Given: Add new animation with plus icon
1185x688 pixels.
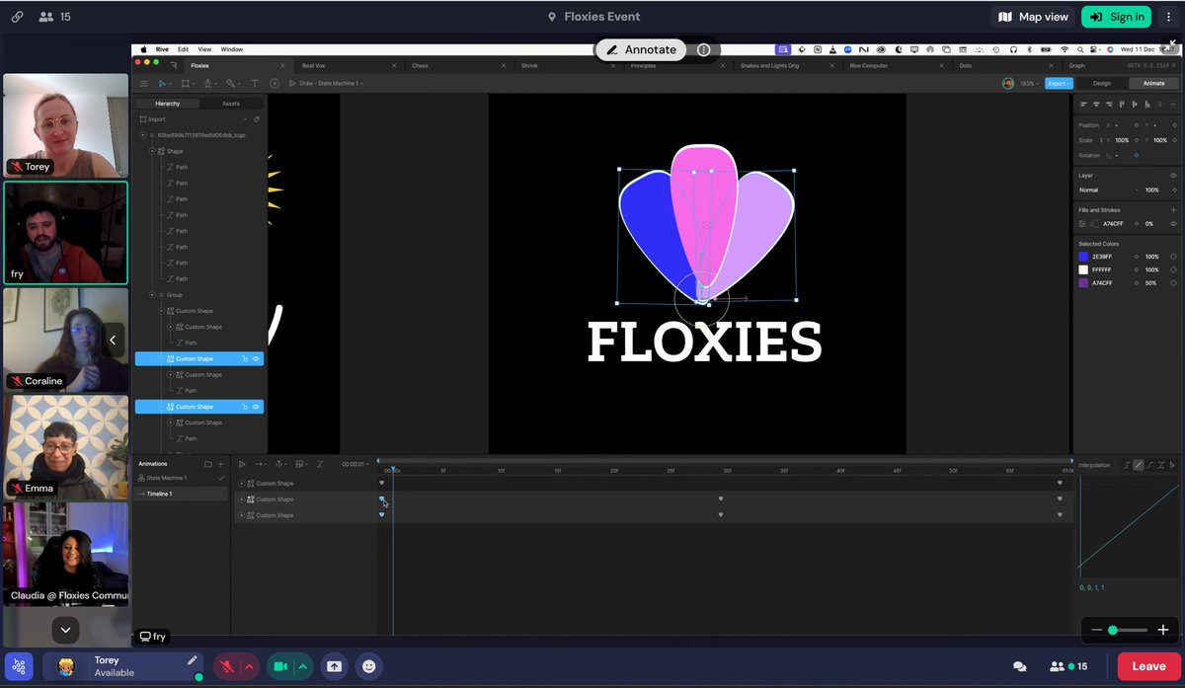Looking at the screenshot, I should [x=221, y=464].
